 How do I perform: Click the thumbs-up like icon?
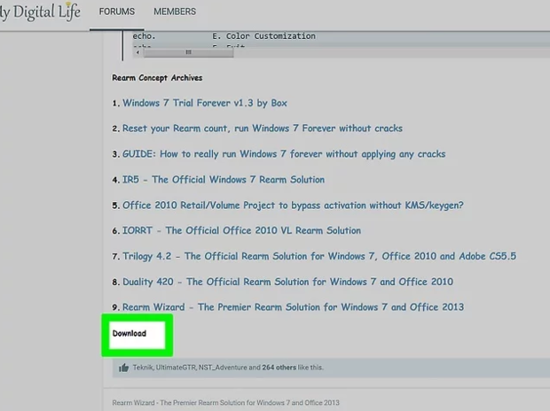[123, 368]
